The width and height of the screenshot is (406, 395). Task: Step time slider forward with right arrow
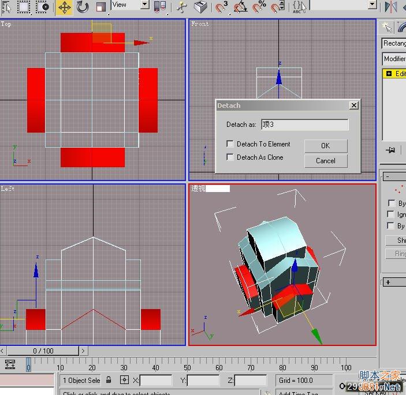(83, 351)
